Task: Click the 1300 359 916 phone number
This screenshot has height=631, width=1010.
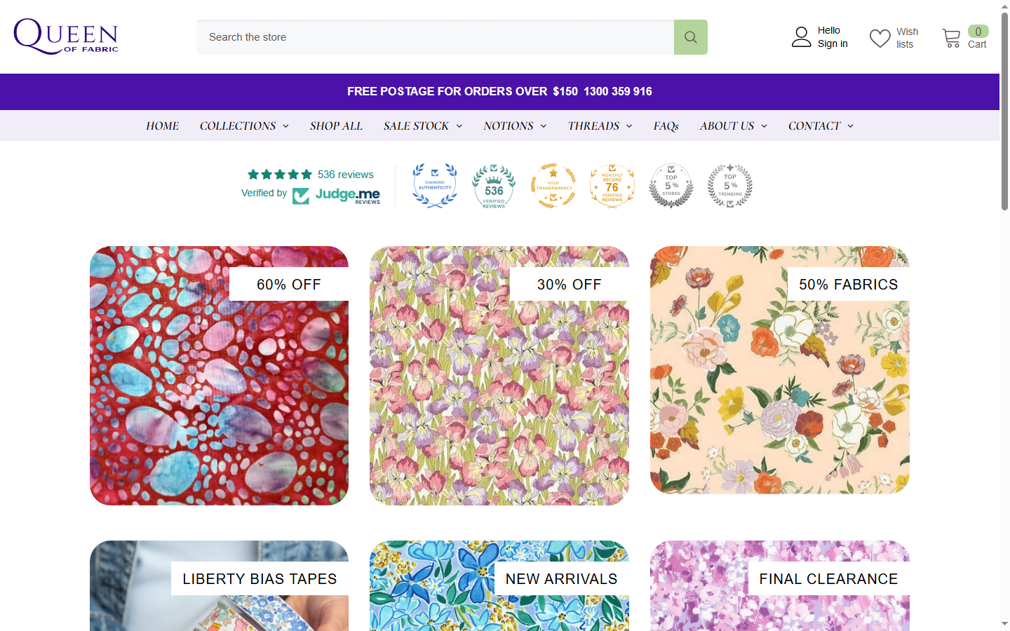Action: [618, 91]
